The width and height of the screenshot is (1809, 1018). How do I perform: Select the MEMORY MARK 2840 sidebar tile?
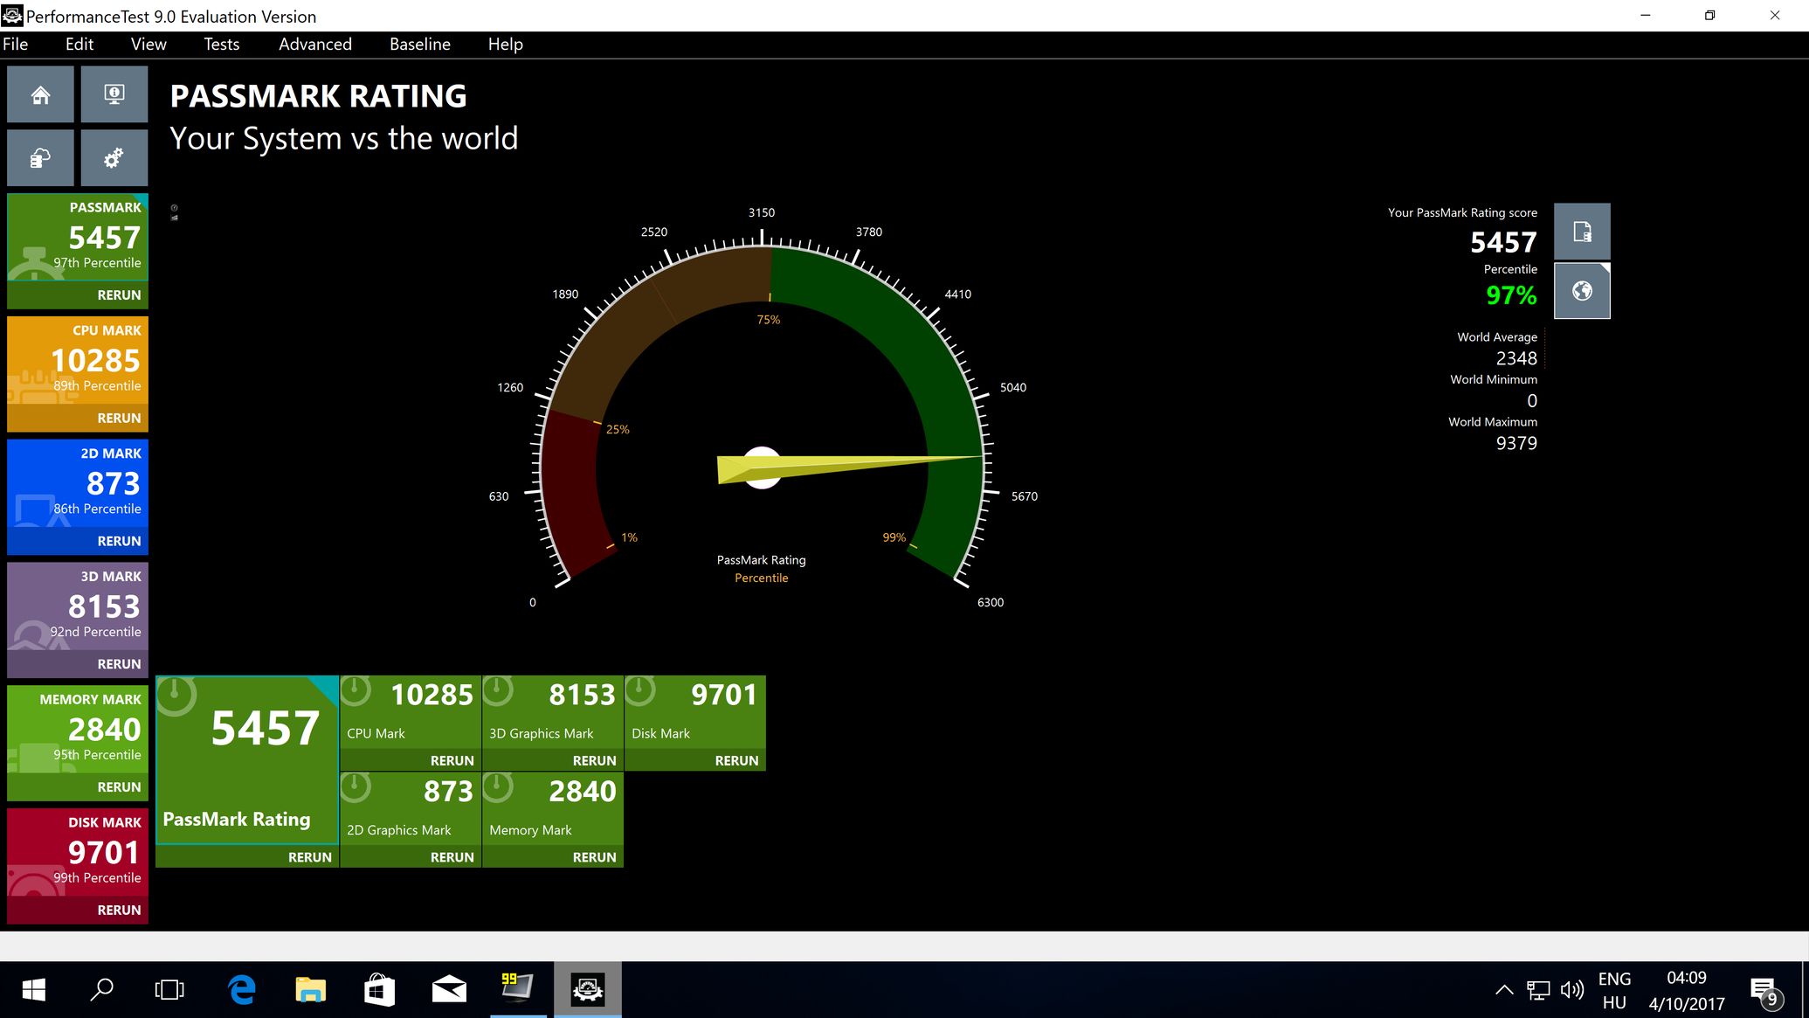[x=78, y=730]
